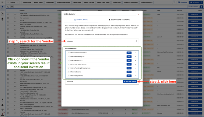
Task: Check the 57578i row checkbox
Action: point(8,22)
